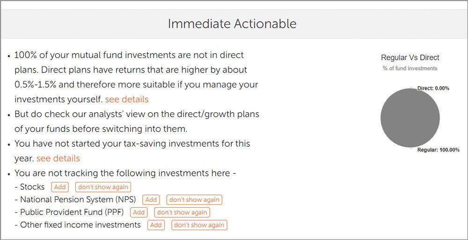The width and height of the screenshot is (468, 240).
Task: Click 'Public Provident Fund (PPF)' item text
Action: [72, 212]
